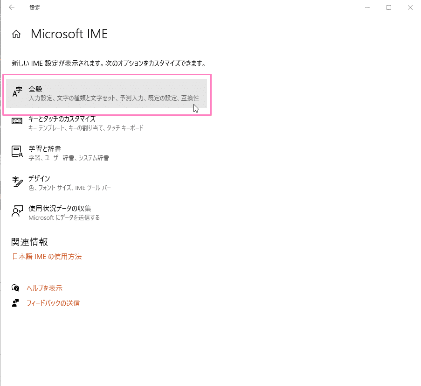Click the help chat bubble icon
The image size is (421, 386).
pyautogui.click(x=15, y=288)
